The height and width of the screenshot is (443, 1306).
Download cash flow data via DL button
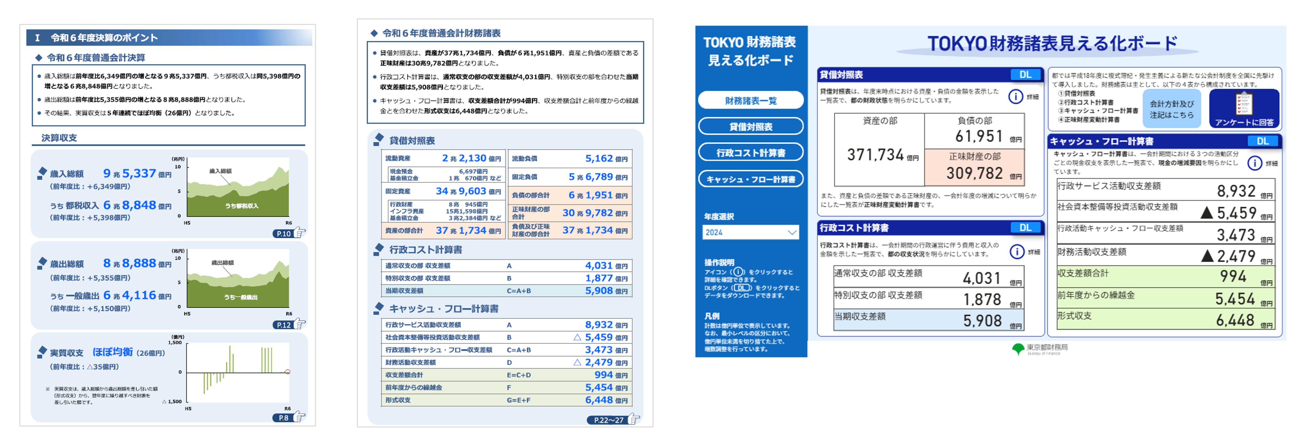pyautogui.click(x=1262, y=141)
